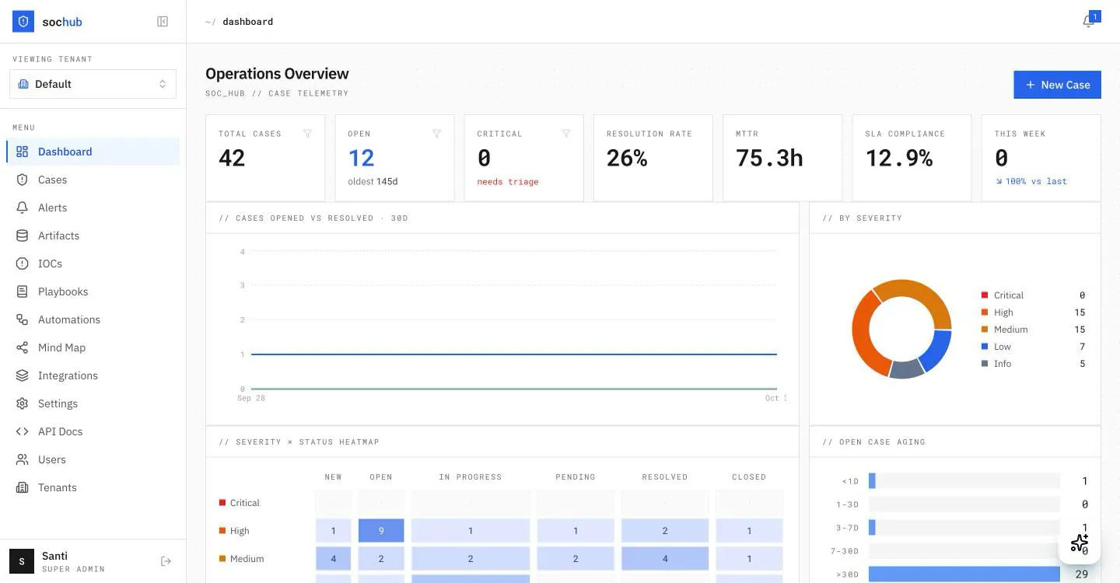Open the AI sparkle assistant button

click(1080, 543)
